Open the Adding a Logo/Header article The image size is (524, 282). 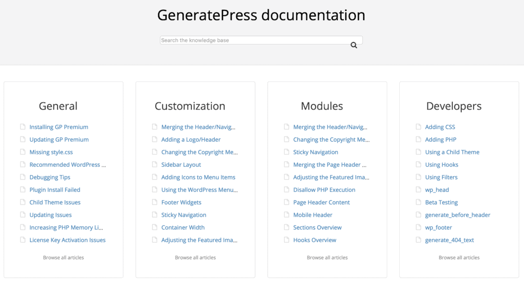(191, 140)
